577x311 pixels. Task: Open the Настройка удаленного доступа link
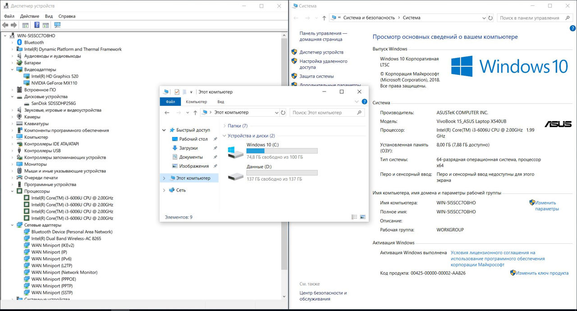[323, 64]
